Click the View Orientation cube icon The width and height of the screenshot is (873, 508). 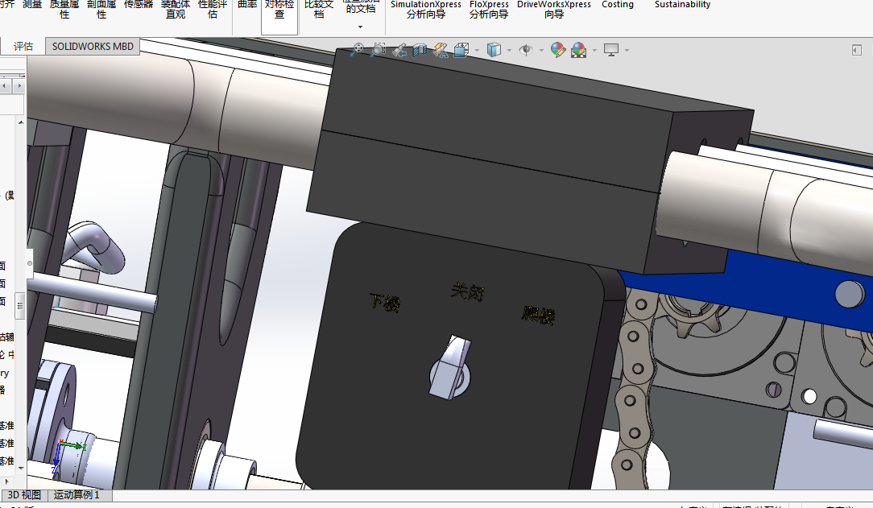(461, 50)
